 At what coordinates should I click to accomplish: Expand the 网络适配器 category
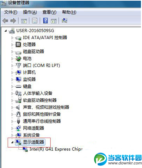tap(12, 128)
